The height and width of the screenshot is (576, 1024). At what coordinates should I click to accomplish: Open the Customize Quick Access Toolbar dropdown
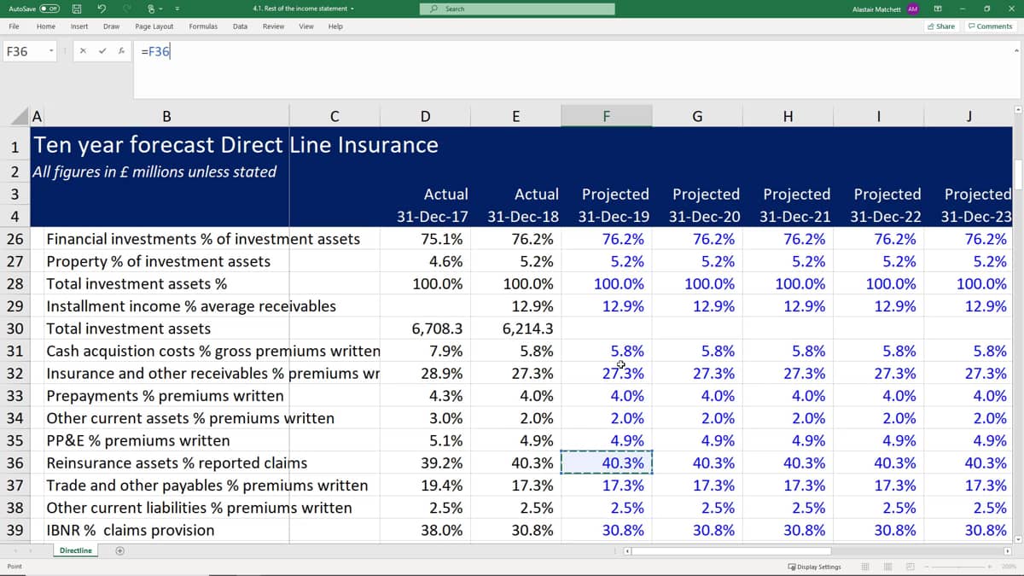(x=179, y=9)
